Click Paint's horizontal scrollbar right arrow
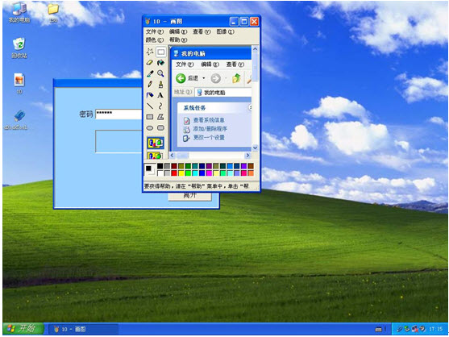Viewport: 449px width, 337px height. click(247, 155)
